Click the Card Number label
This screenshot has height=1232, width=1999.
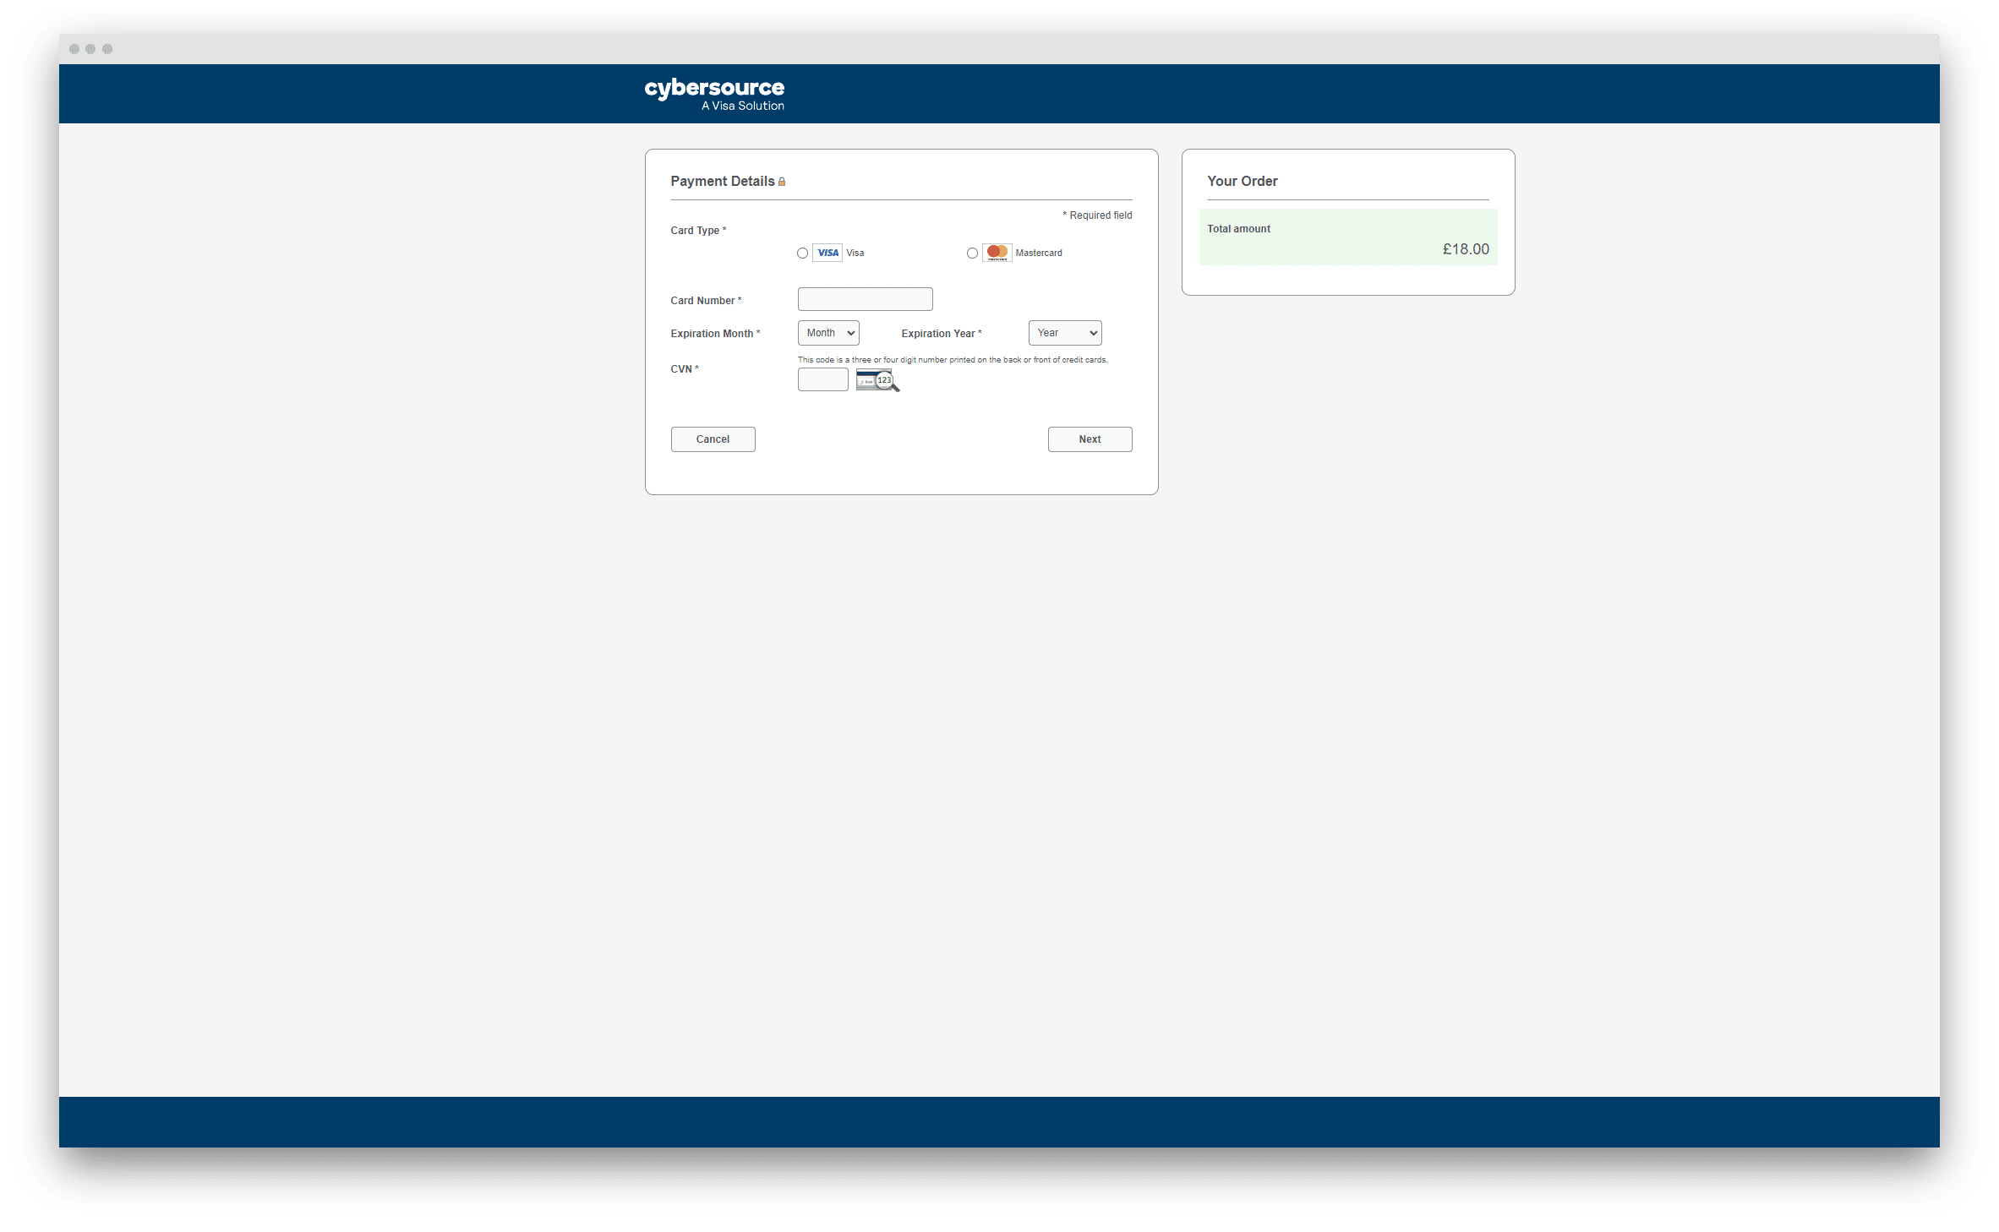[x=706, y=301]
